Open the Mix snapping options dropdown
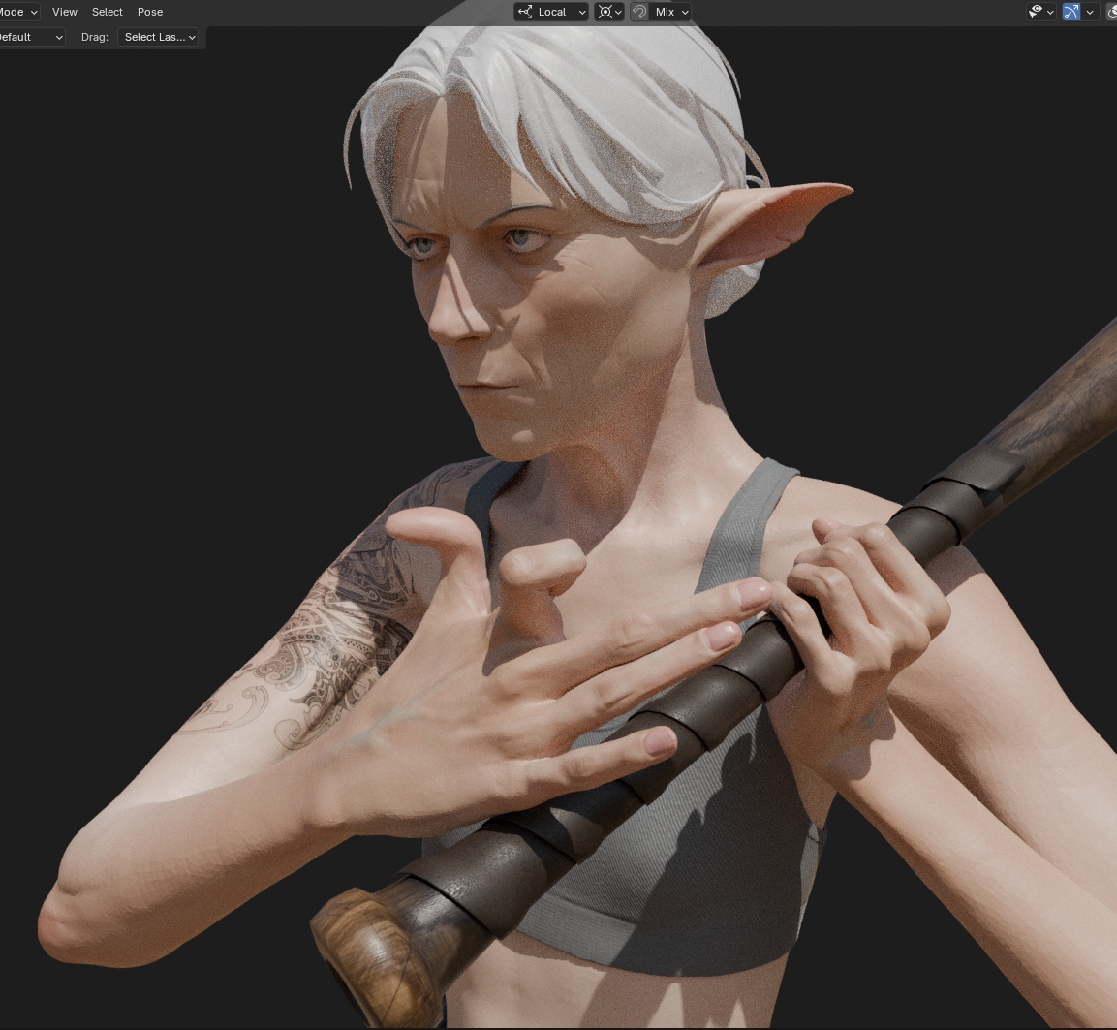Image resolution: width=1117 pixels, height=1030 pixels. (x=671, y=12)
